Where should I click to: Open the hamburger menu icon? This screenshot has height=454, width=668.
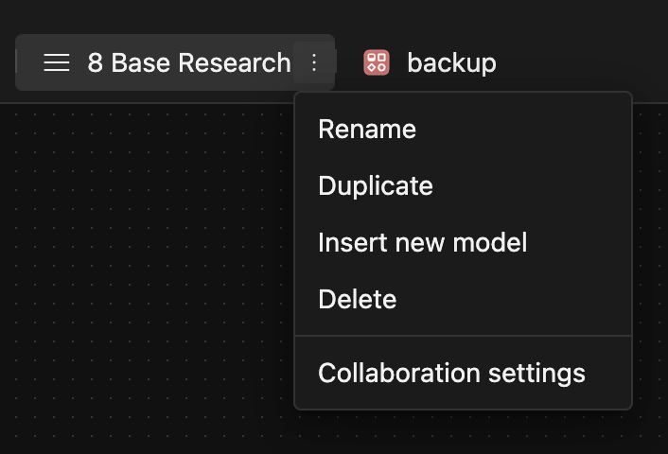57,63
